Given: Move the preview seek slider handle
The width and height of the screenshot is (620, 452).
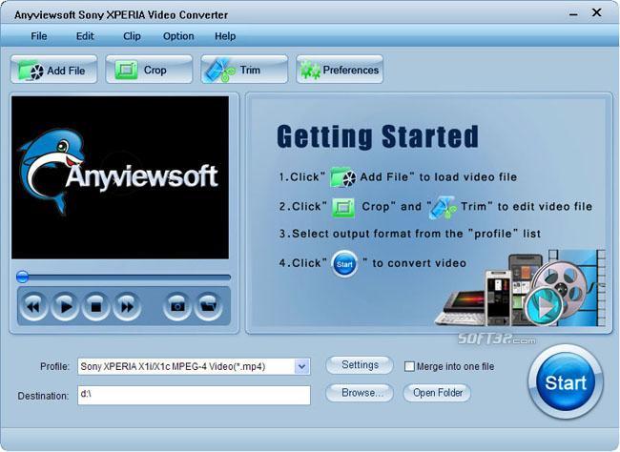Looking at the screenshot, I should 23,277.
